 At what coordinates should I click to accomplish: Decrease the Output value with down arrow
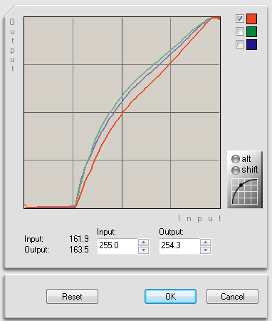pyautogui.click(x=206, y=250)
